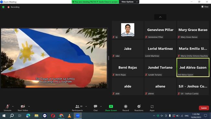The height and width of the screenshot is (119, 211).
Task: Open Task View on the taskbar
Action: pos(20,116)
